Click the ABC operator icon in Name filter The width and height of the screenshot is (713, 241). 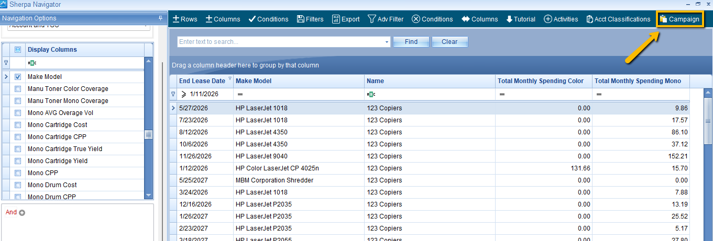[x=371, y=94]
